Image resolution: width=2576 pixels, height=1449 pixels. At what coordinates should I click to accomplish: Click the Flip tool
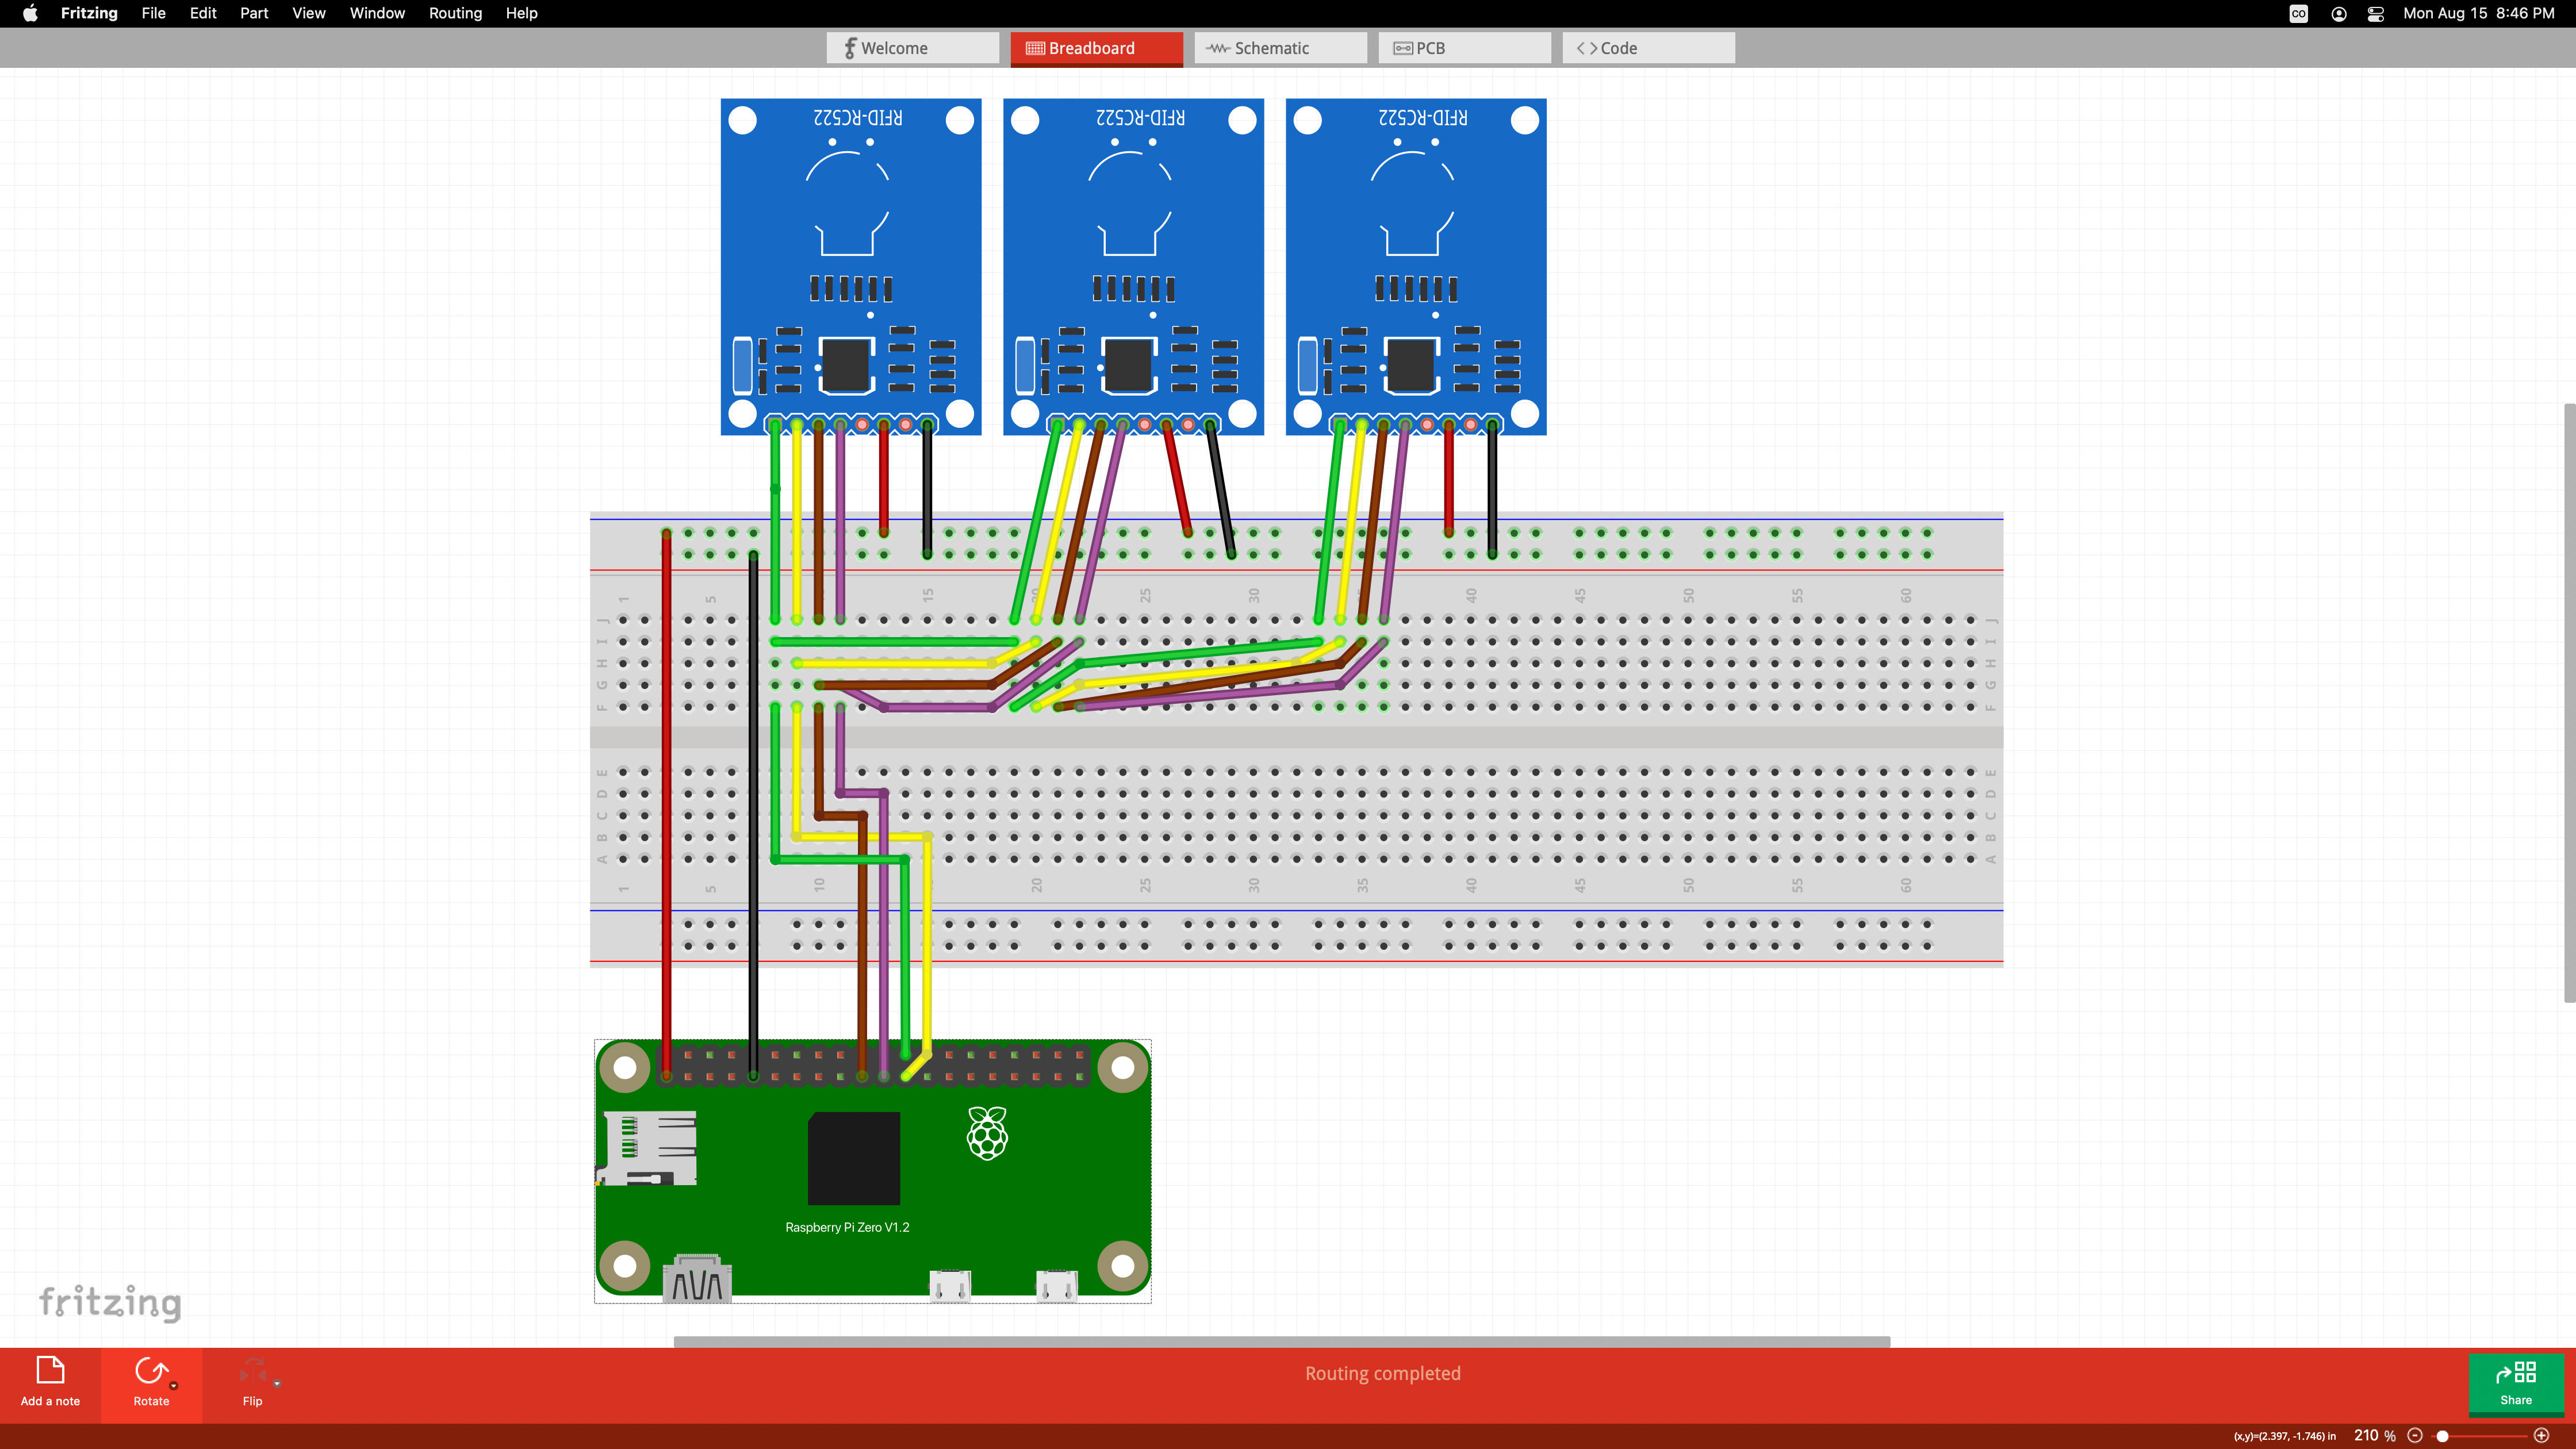252,1382
